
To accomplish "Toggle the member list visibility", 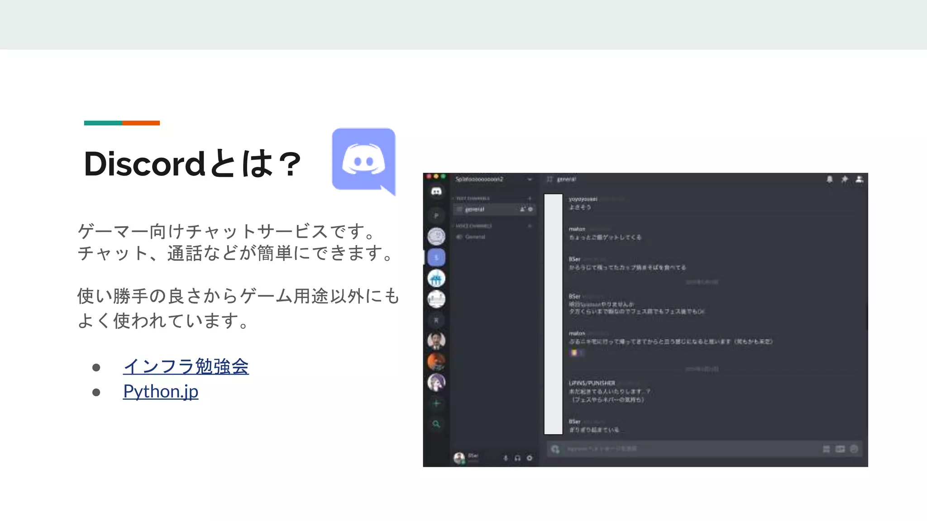I will [859, 180].
